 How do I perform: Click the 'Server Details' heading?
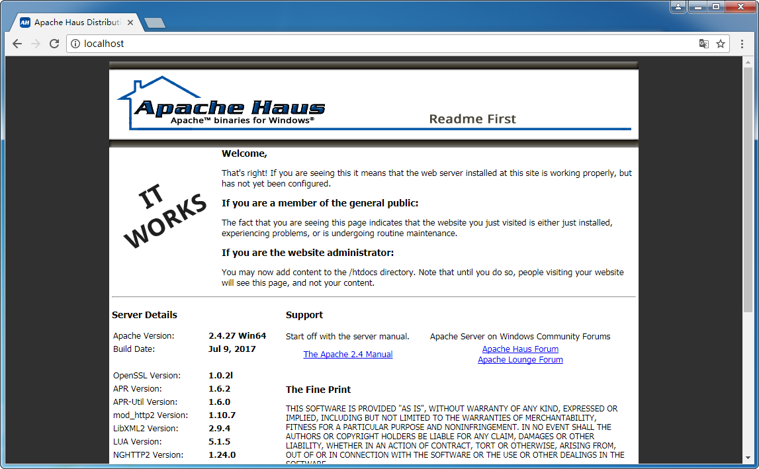pyautogui.click(x=144, y=315)
